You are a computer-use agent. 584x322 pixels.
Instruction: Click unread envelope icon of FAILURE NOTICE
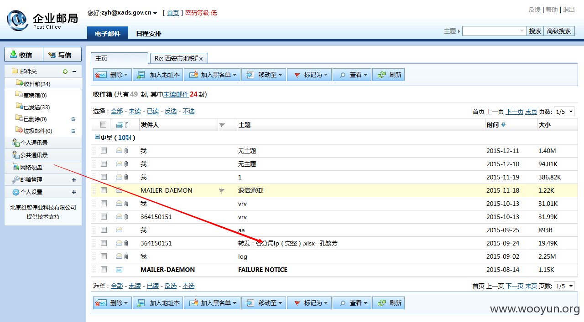coord(119,270)
